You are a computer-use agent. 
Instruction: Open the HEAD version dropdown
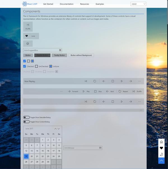138,4
